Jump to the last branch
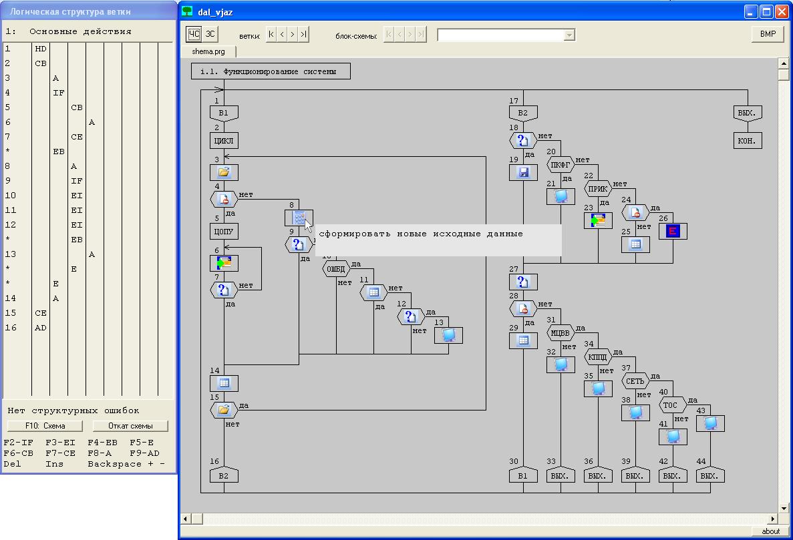This screenshot has height=540, width=793. pos(303,34)
